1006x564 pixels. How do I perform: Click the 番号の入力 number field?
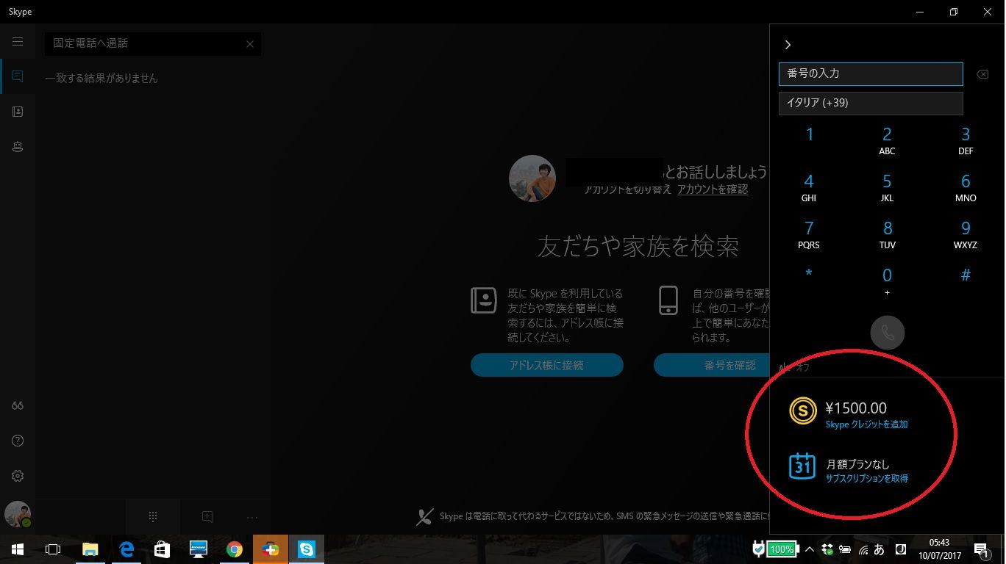click(871, 74)
